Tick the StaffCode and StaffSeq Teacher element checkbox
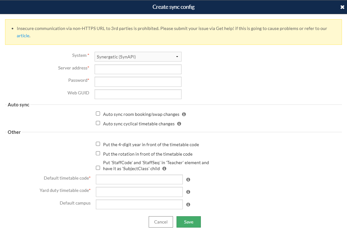Image resolution: width=347 pixels, height=232 pixels. 98,168
